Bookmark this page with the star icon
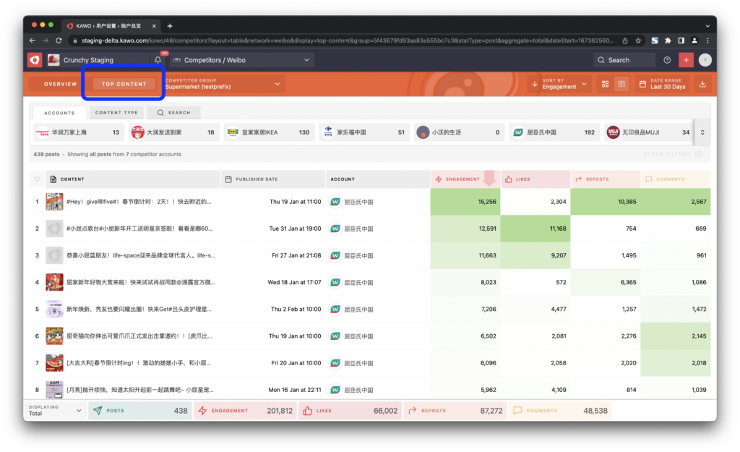This screenshot has height=452, width=740. [x=638, y=40]
